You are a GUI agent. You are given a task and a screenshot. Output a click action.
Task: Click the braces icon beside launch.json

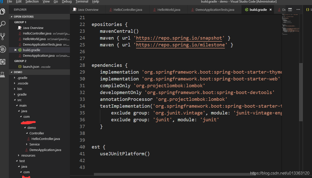(x=20, y=67)
